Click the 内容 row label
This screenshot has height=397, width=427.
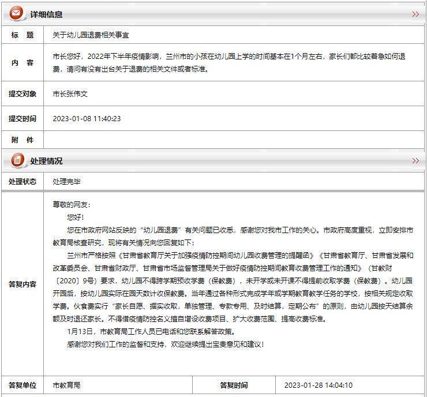point(23,63)
